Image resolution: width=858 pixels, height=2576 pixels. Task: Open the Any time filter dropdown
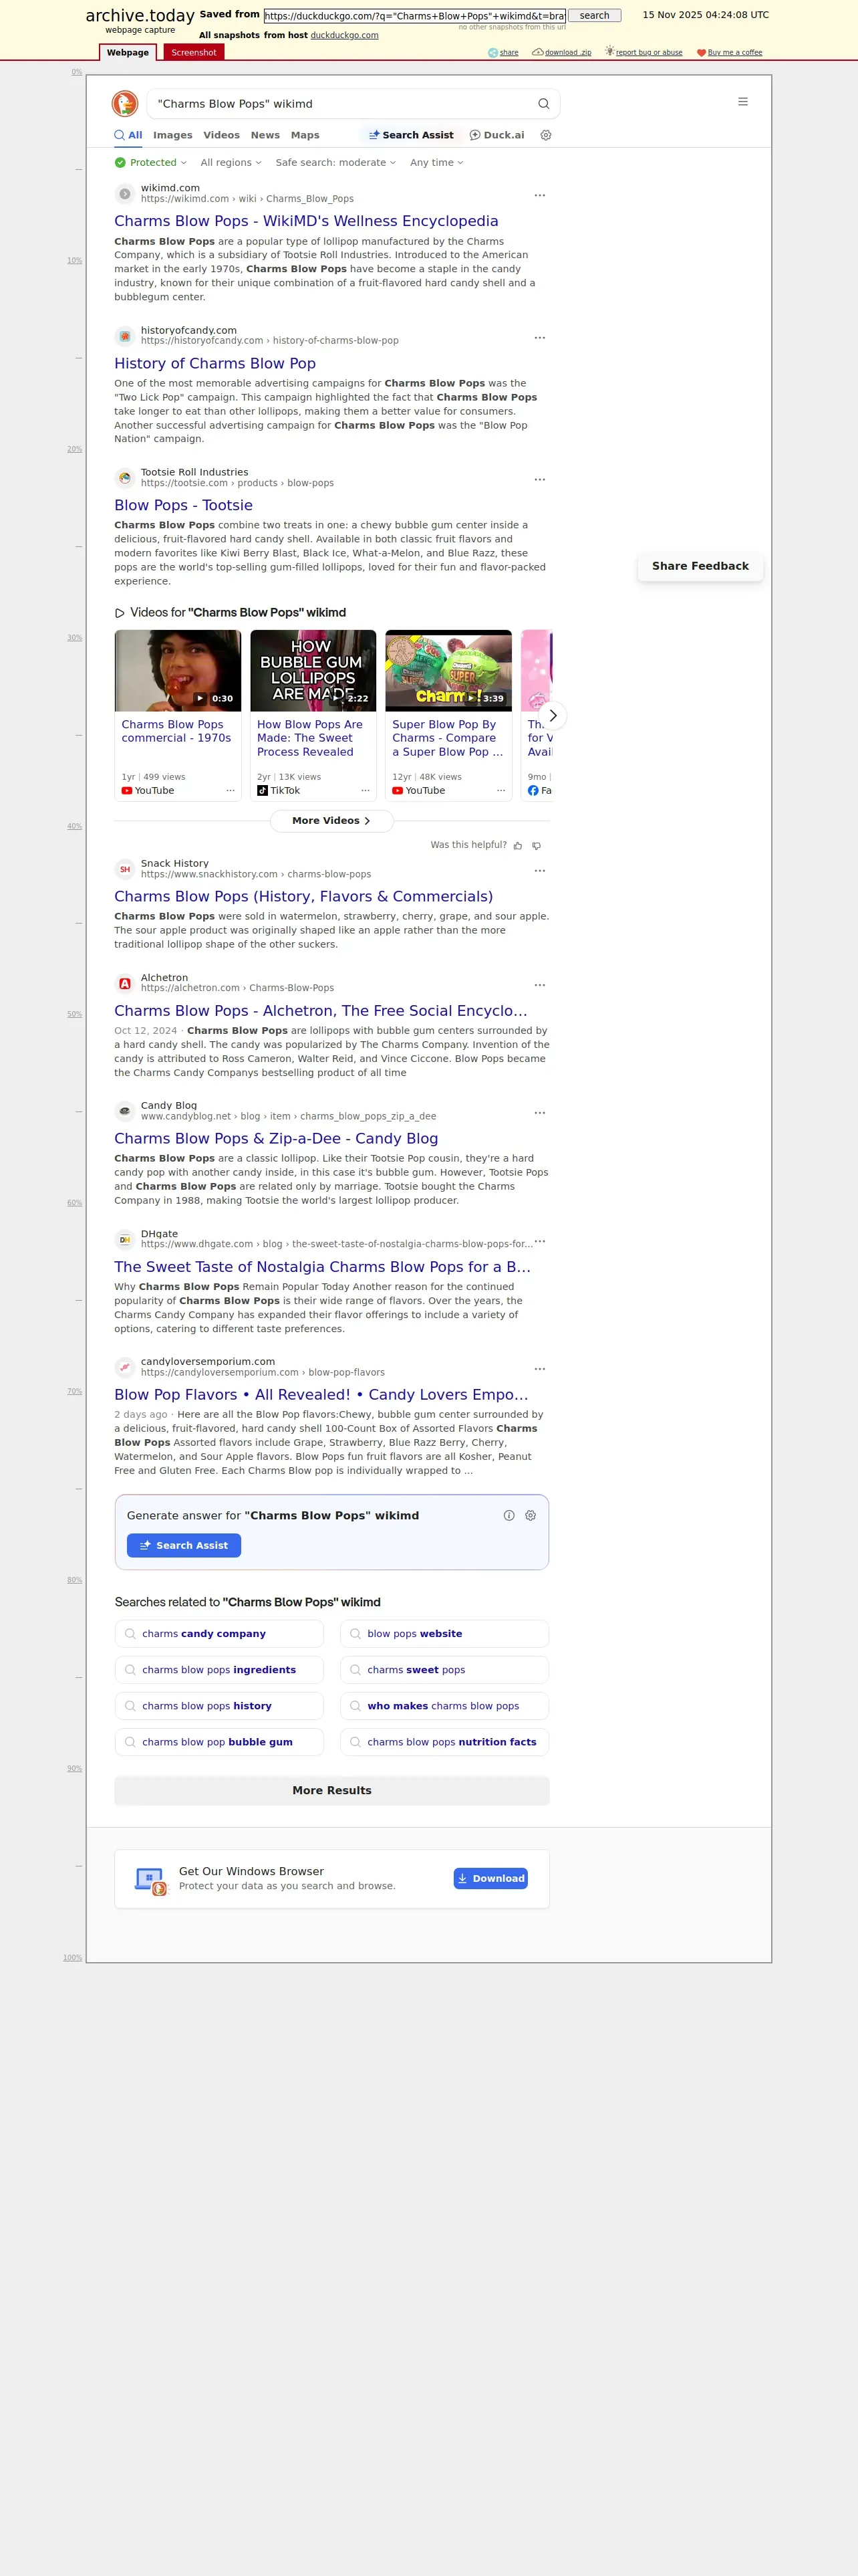[x=436, y=163]
